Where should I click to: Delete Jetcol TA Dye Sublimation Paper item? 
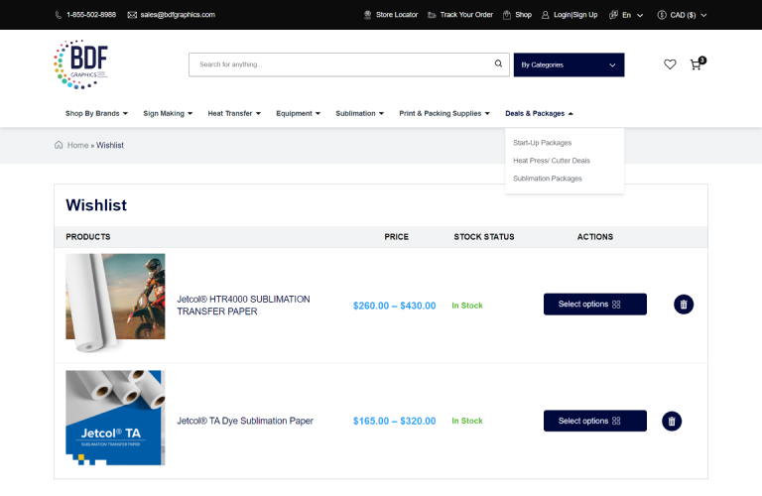(672, 422)
